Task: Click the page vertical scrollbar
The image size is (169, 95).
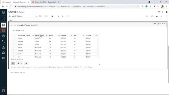Action: (x=168, y=64)
